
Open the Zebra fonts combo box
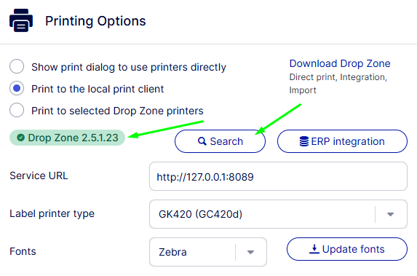208,252
